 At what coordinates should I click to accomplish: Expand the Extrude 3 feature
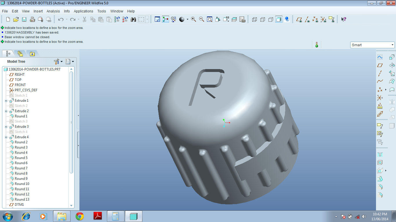click(6, 127)
